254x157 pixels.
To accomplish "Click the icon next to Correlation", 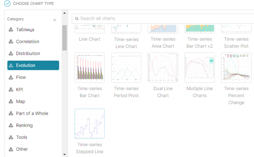I will coord(11,42).
